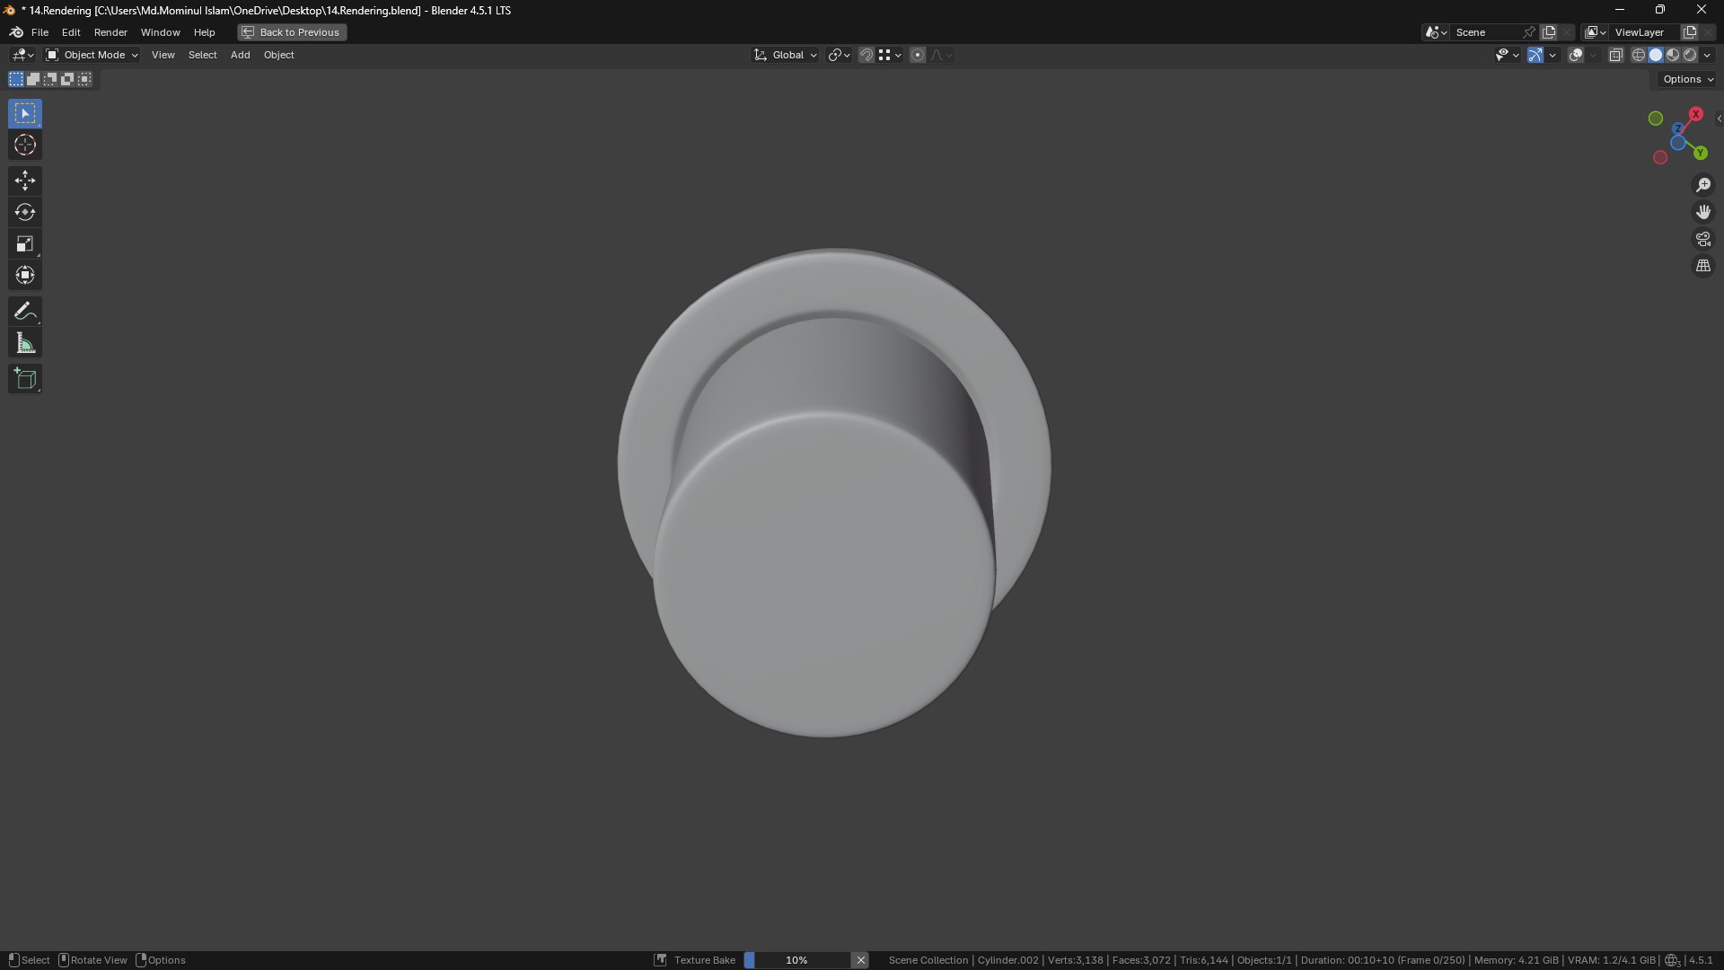Click the pan view hand icon
1724x970 pixels.
pyautogui.click(x=1703, y=212)
